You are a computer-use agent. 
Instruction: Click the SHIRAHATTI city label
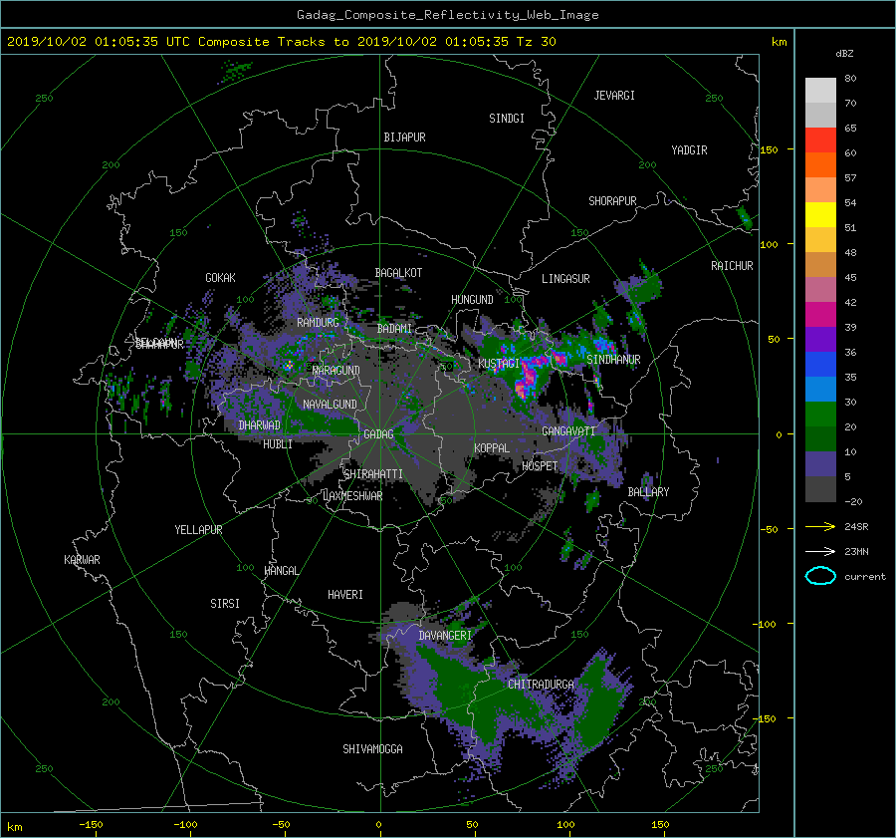(x=373, y=474)
